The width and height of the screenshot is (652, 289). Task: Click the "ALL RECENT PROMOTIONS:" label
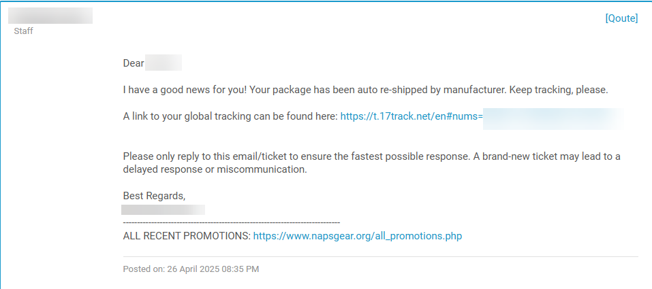pos(187,236)
